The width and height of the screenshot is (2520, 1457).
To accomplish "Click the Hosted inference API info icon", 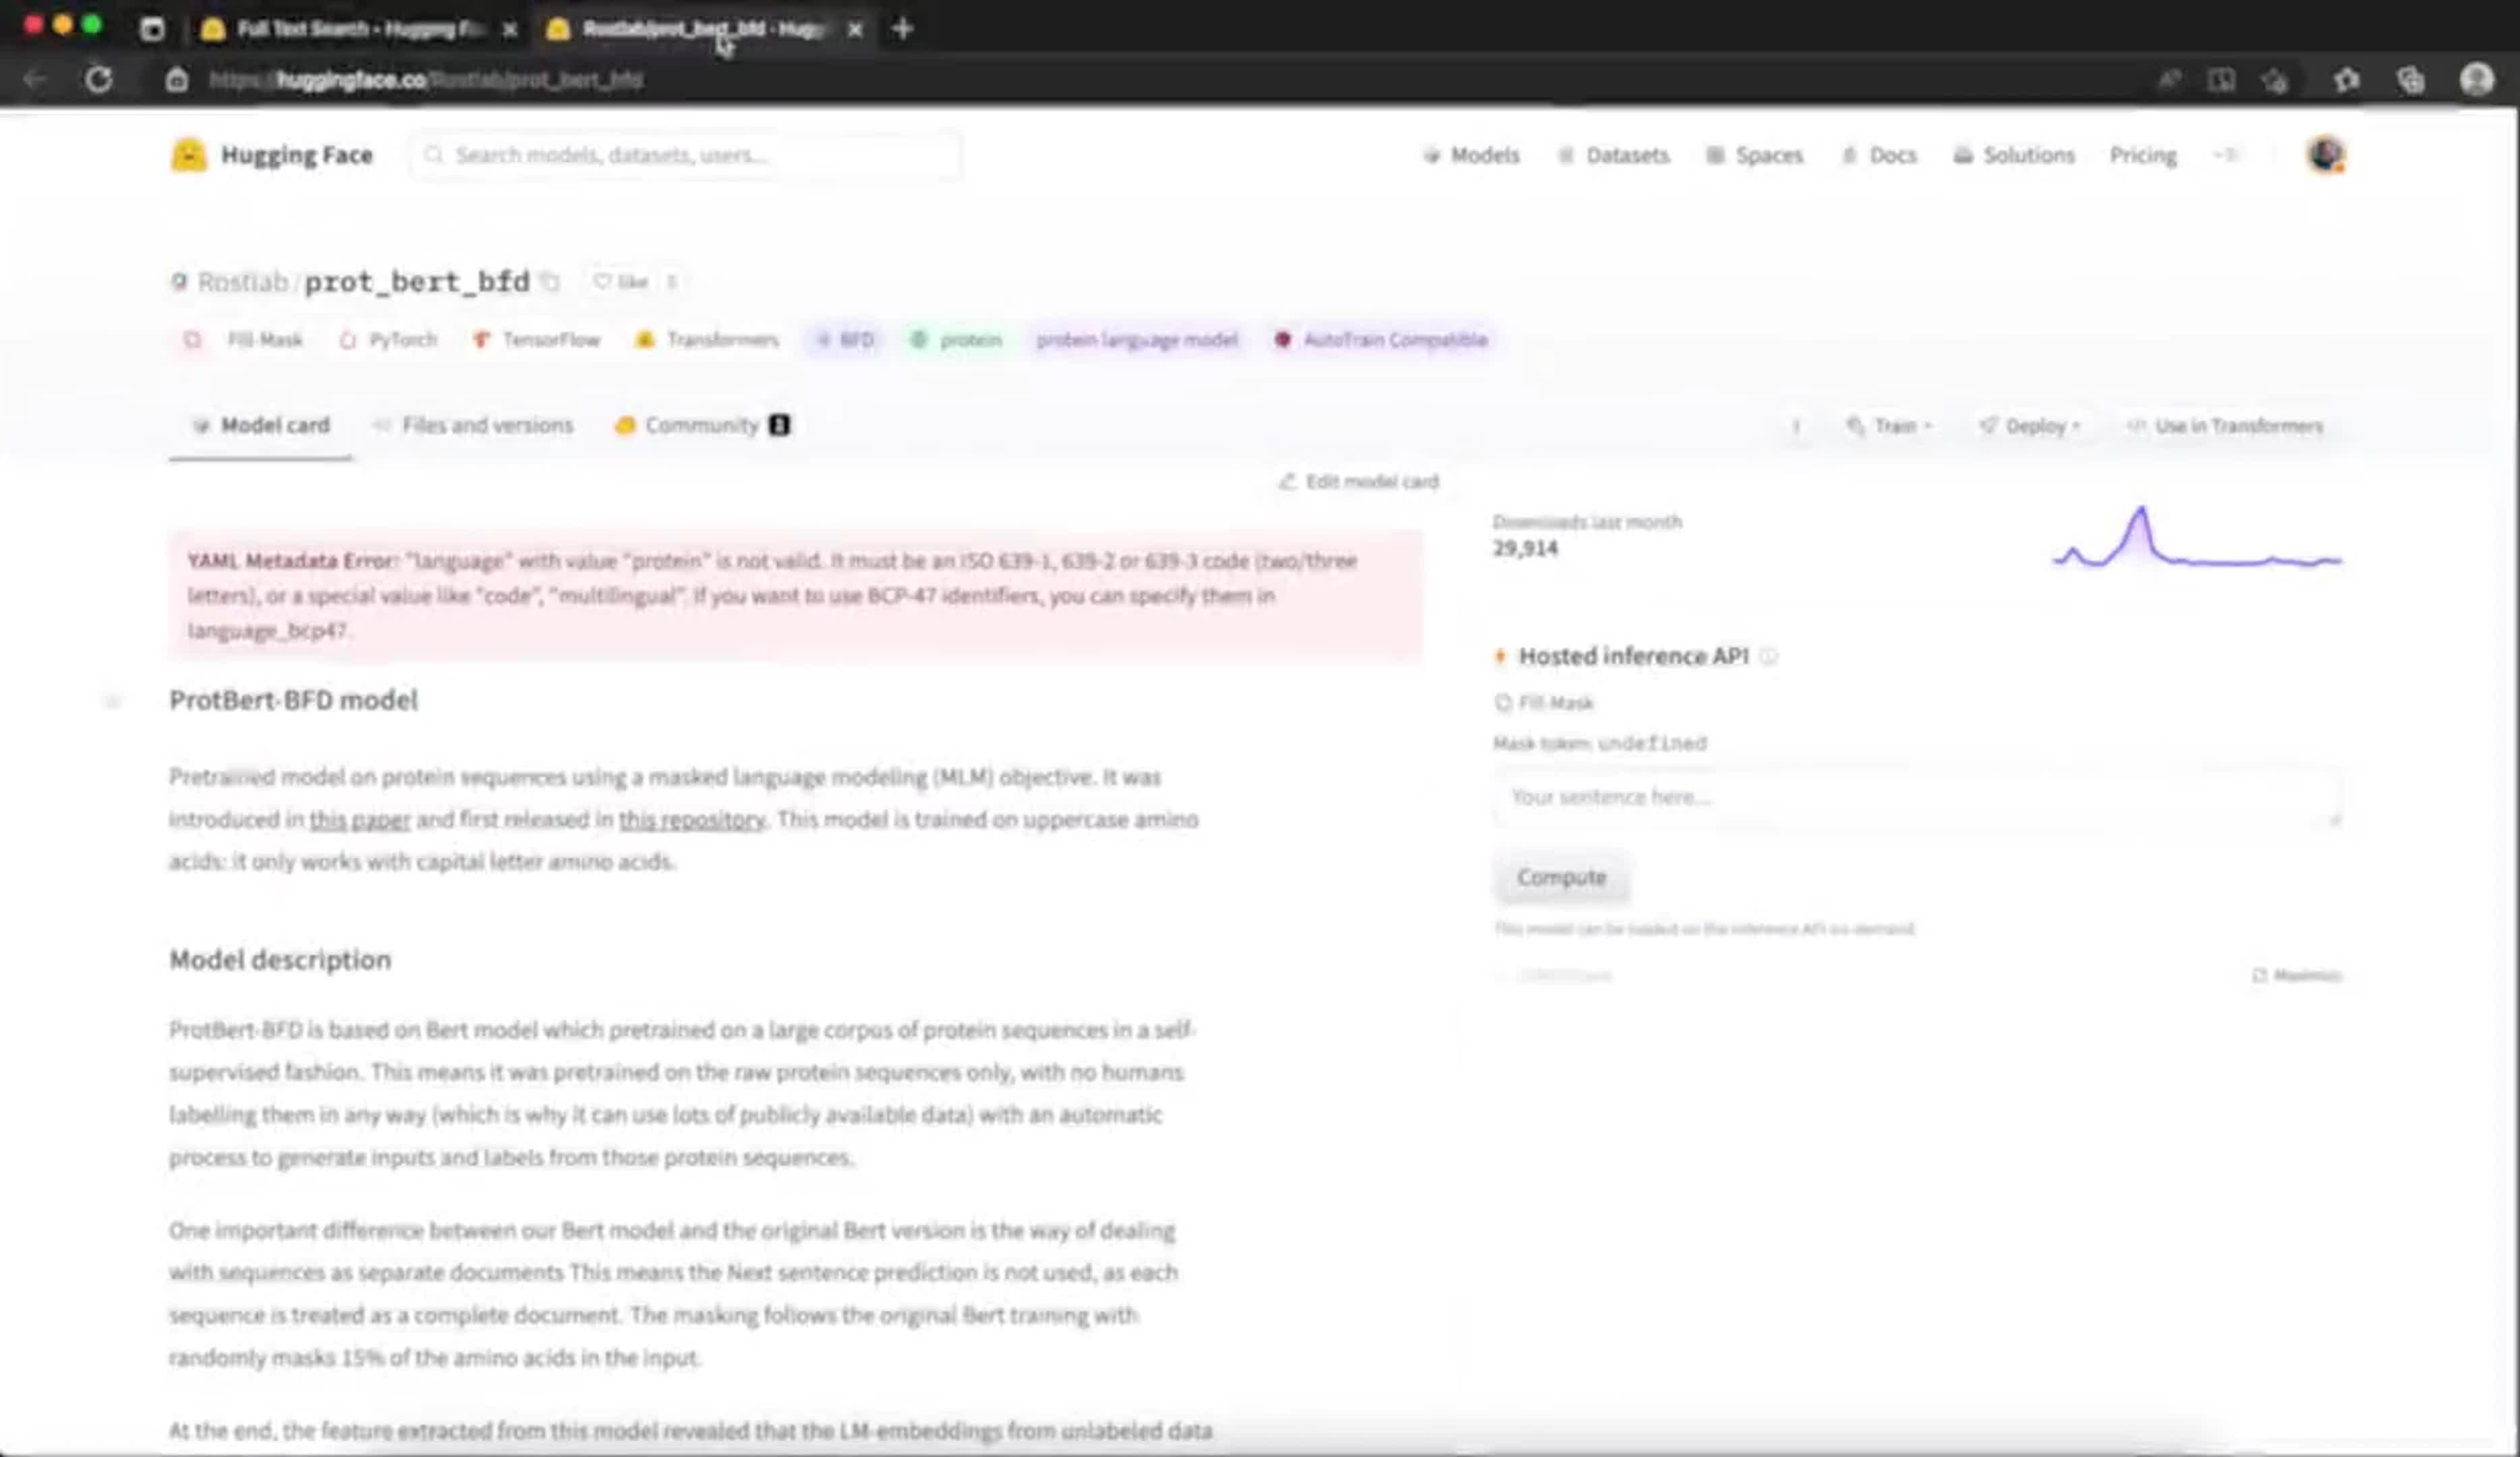I will [x=1768, y=657].
